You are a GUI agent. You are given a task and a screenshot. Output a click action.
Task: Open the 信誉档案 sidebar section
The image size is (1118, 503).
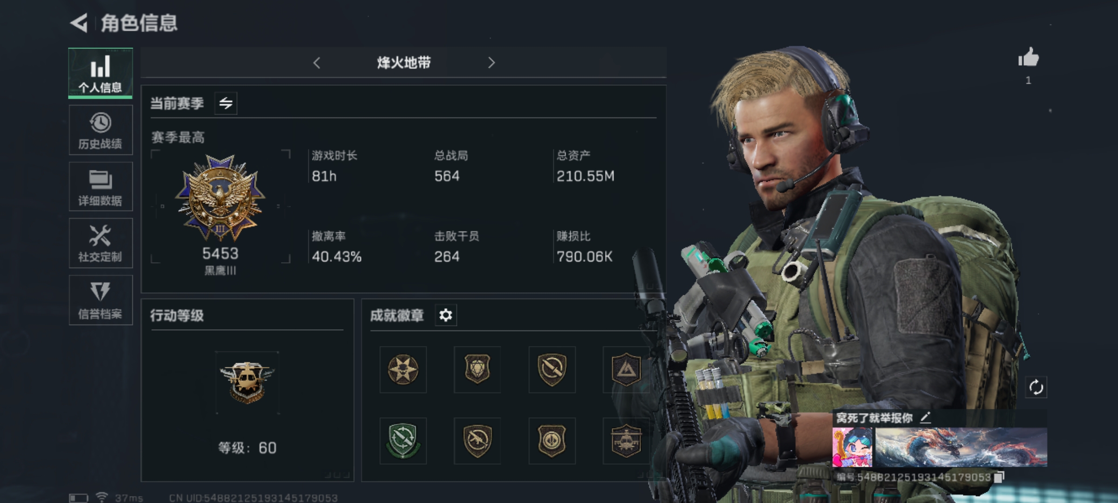coord(101,300)
